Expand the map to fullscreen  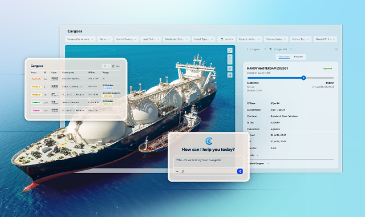230,50
